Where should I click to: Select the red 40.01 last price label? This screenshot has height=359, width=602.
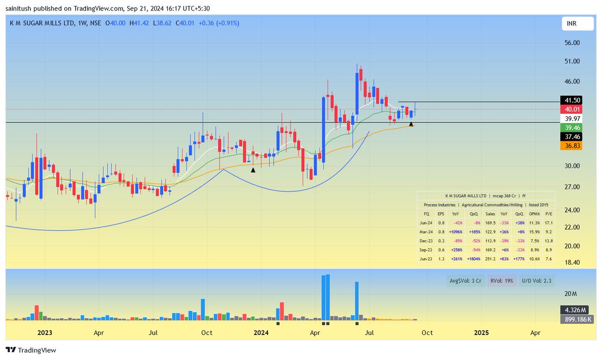click(572, 109)
